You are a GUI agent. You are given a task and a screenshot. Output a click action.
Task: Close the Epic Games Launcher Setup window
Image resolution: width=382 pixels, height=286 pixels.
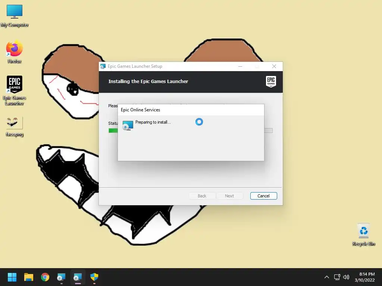(x=274, y=66)
